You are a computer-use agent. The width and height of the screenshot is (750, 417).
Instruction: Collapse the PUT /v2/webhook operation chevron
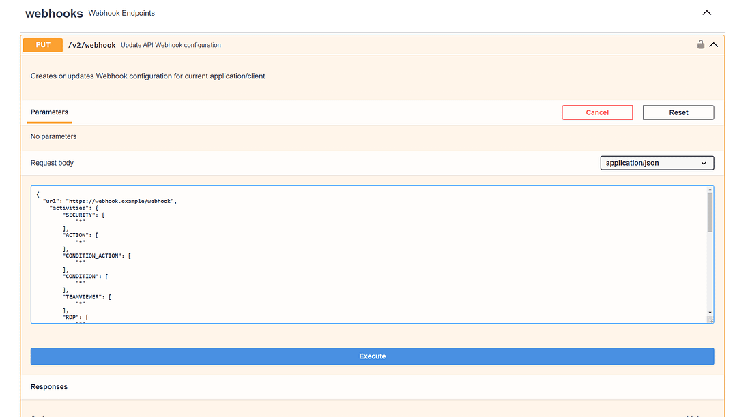coord(714,45)
